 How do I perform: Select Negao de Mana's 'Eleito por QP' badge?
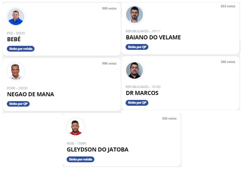(x=18, y=104)
